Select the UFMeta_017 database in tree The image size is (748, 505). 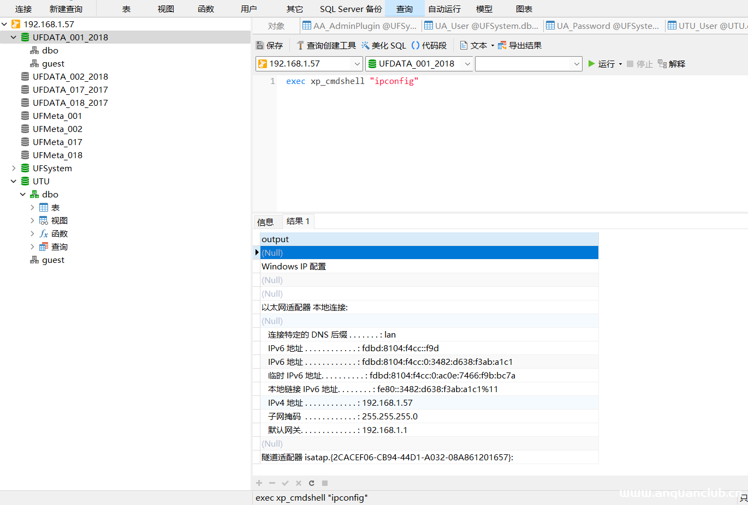(57, 142)
